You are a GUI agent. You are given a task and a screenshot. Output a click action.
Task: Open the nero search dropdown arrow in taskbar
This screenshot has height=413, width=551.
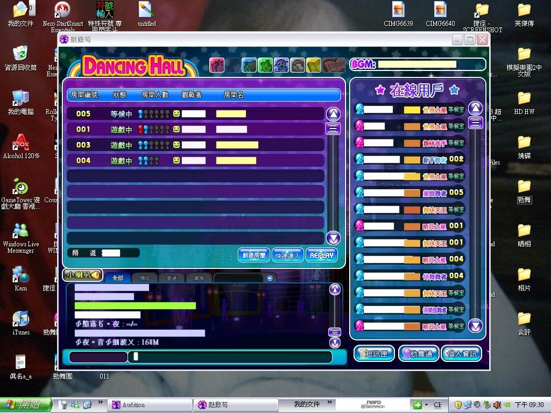(x=426, y=405)
